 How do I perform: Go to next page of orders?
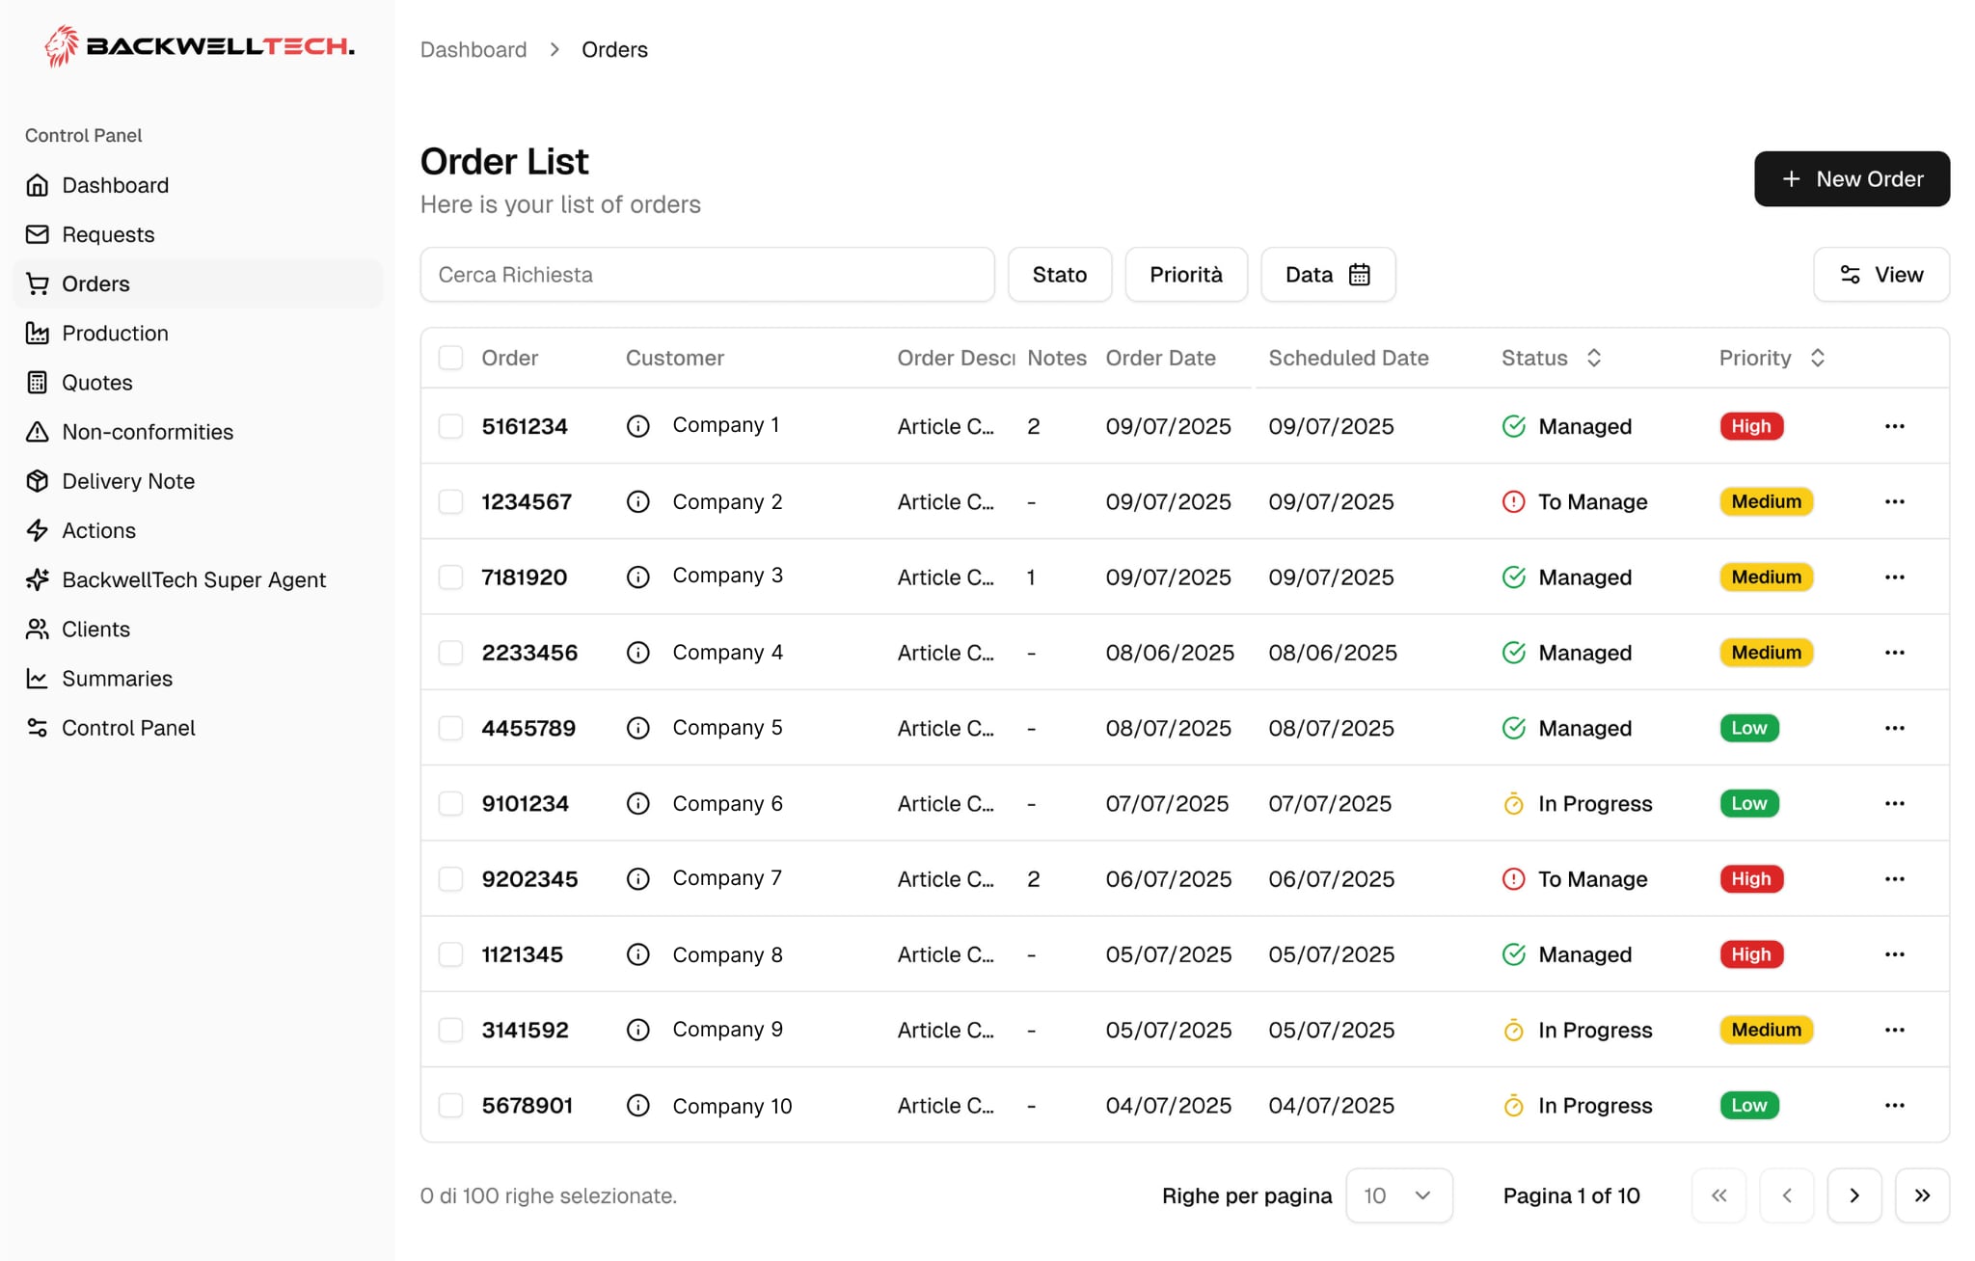[1853, 1195]
